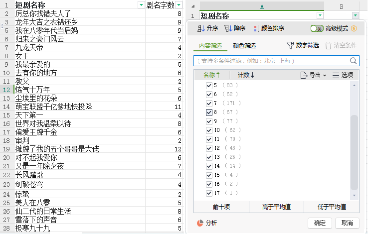Click the filter list scroll down arrow

point(354,195)
